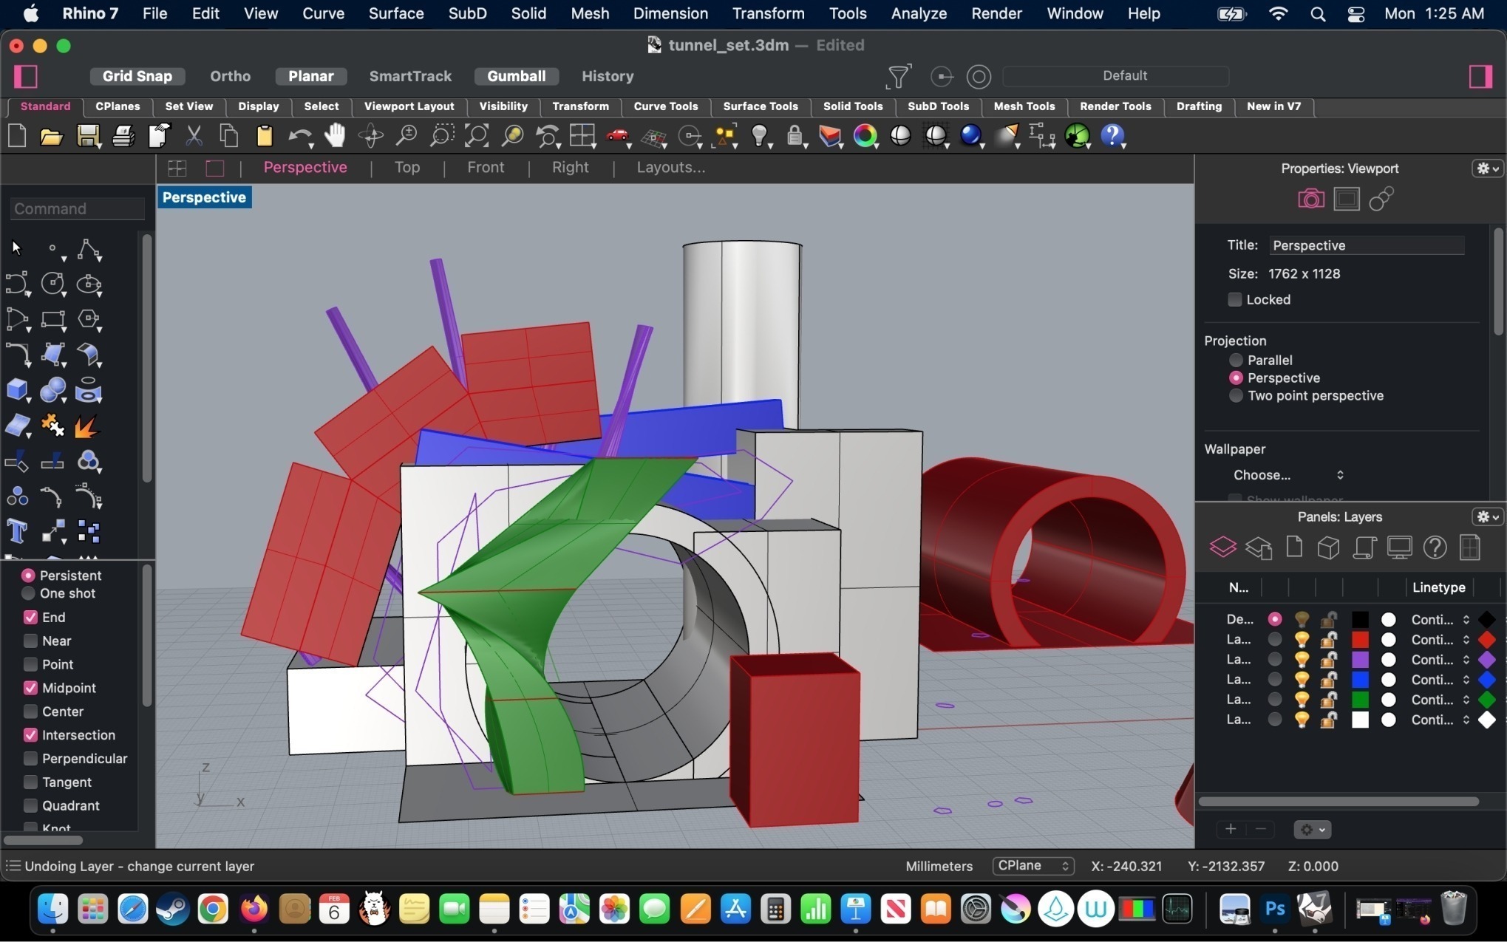Open the linetype dropdown for the blue layer
Viewport: 1507px width, 942px height.
pos(1440,680)
